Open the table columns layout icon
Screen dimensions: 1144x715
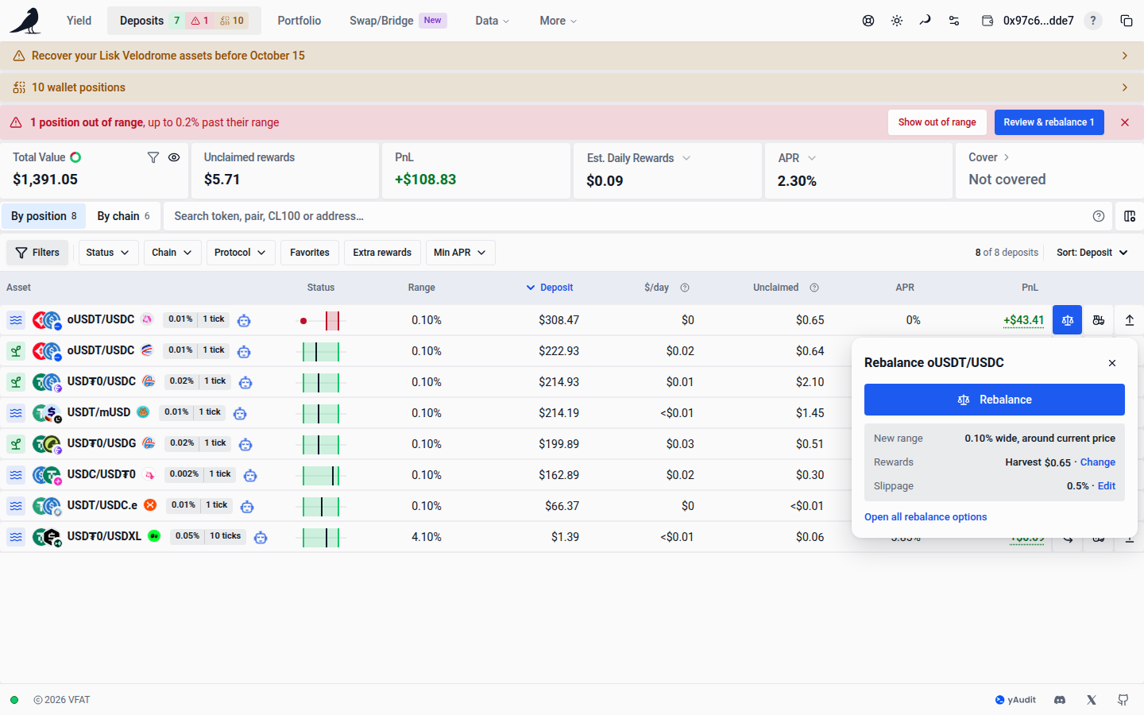(x=1130, y=216)
